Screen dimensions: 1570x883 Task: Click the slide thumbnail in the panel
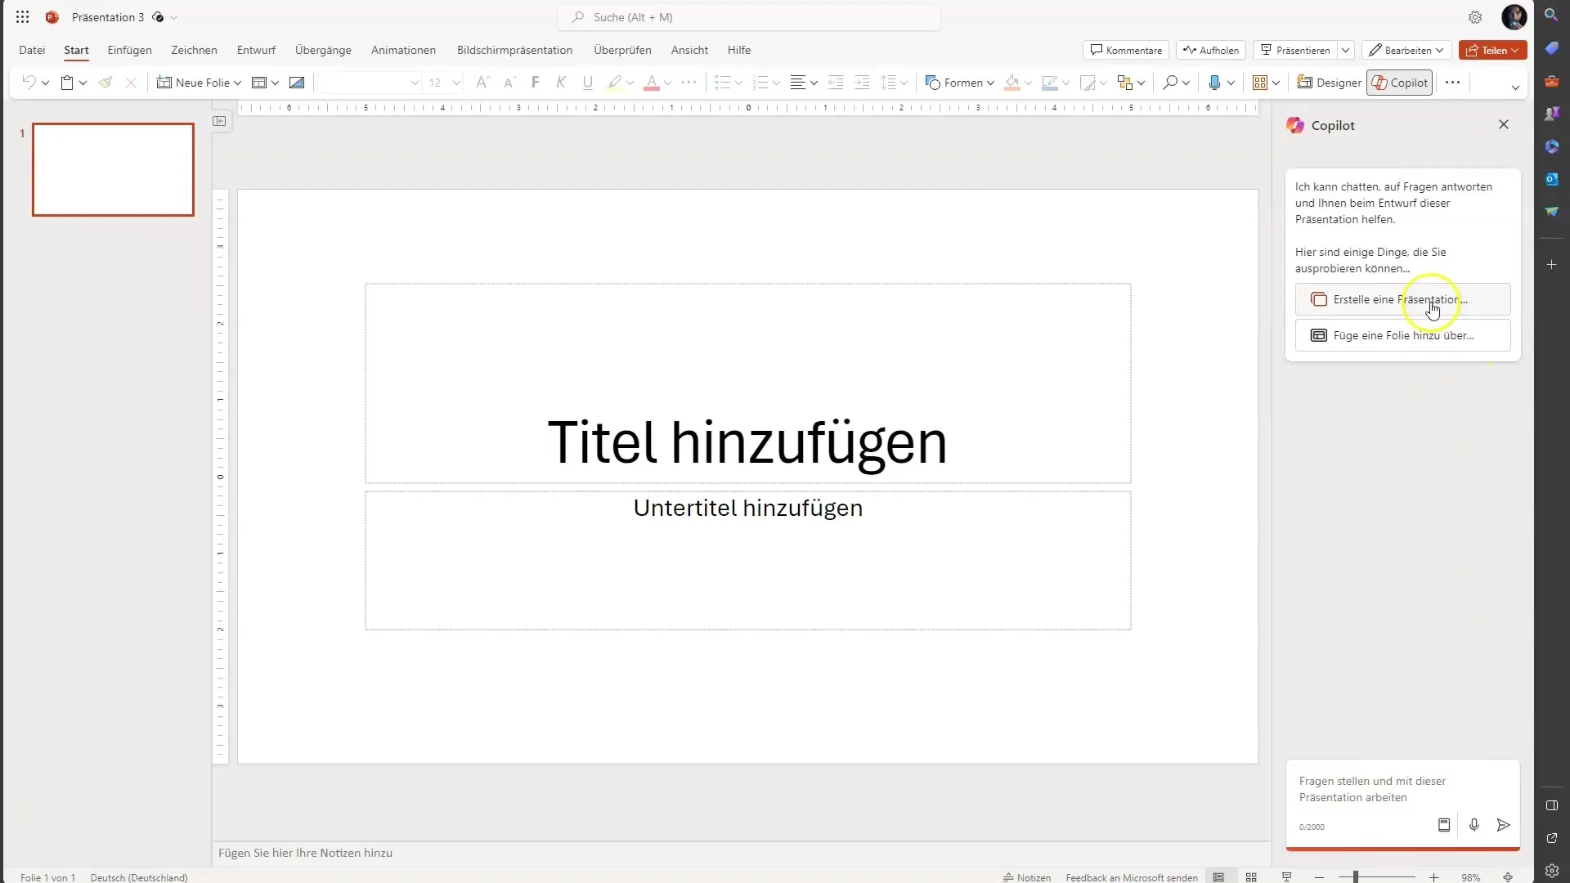tap(112, 168)
